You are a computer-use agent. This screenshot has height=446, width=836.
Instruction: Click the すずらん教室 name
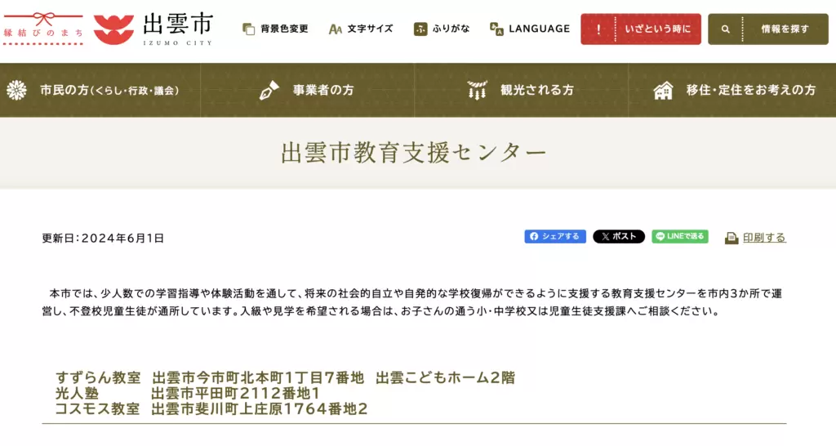coord(98,377)
